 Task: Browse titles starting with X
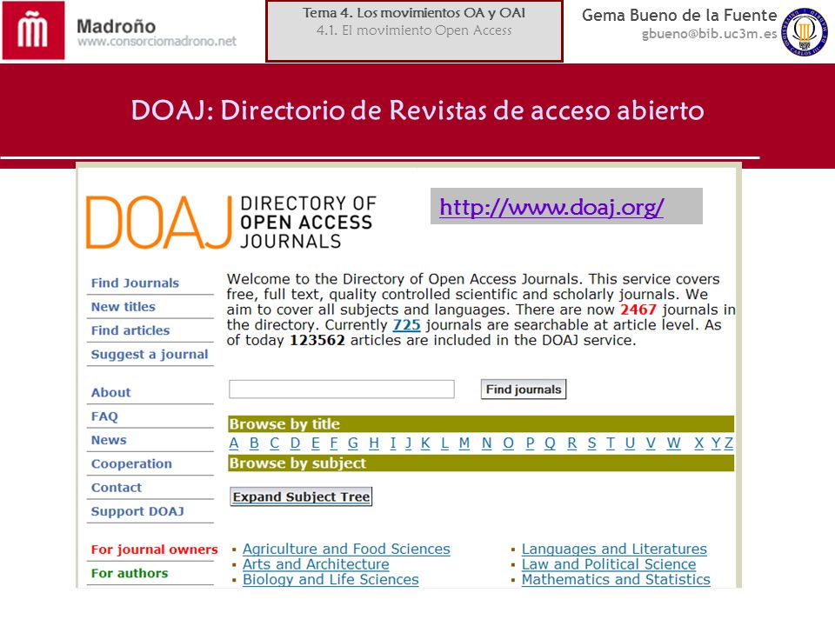coord(699,443)
